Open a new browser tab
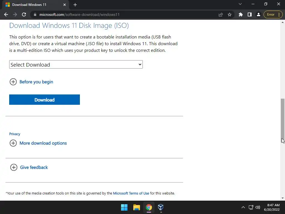The height and width of the screenshot is (214, 285). point(75,5)
